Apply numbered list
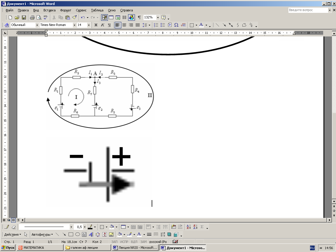Viewport: 336px width, 252px height. [x=156, y=25]
